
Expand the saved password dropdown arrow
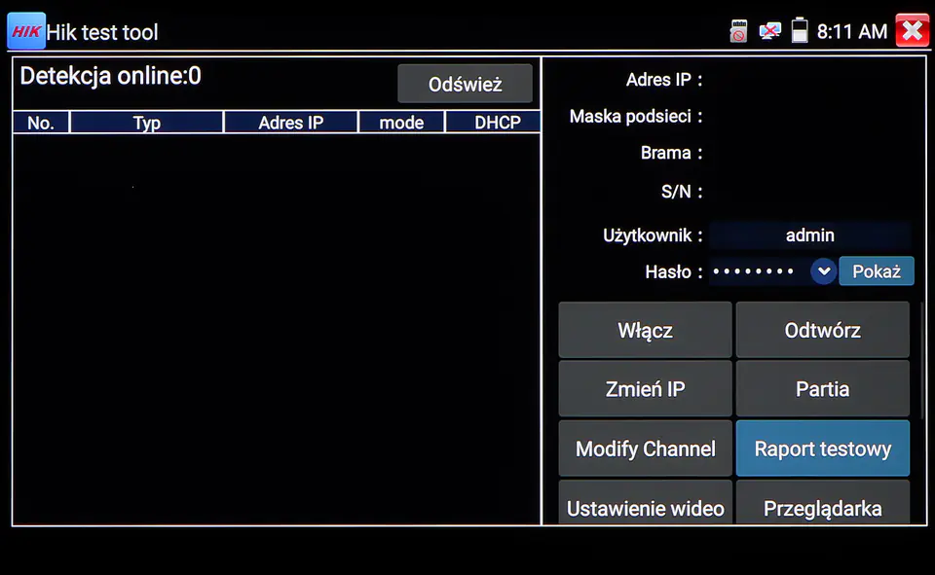coord(824,271)
